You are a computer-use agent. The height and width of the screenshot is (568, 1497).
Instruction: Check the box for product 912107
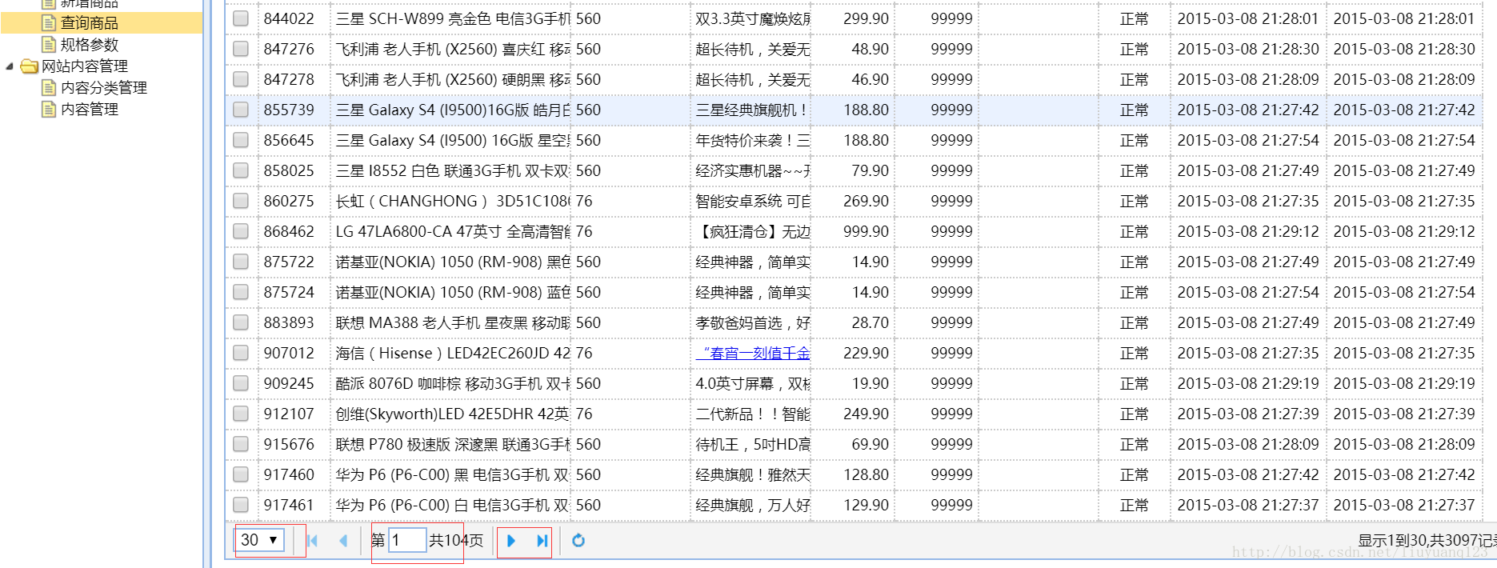coord(241,414)
